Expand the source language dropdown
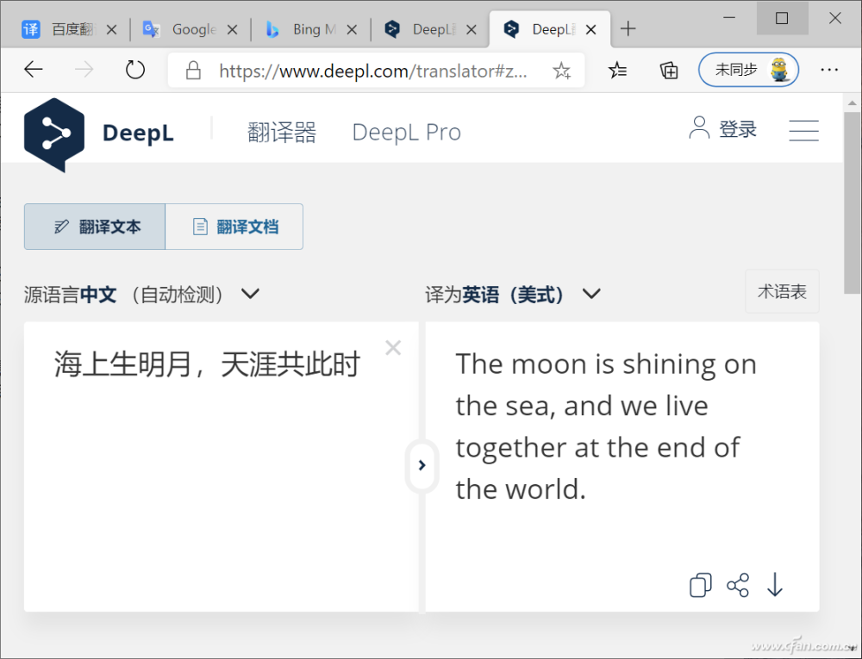The height and width of the screenshot is (659, 862). [250, 294]
